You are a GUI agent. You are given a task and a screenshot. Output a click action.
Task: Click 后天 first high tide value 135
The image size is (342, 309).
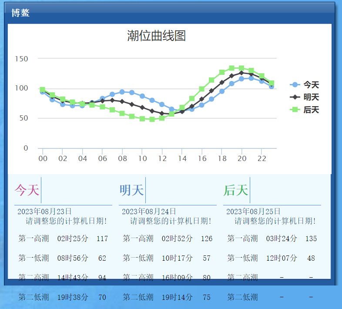click(311, 238)
